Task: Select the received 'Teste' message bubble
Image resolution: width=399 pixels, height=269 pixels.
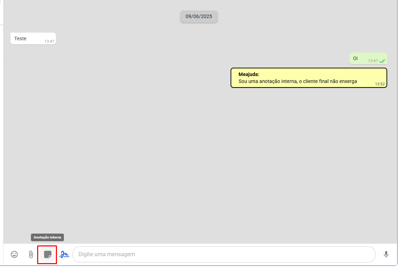Action: tap(33, 39)
